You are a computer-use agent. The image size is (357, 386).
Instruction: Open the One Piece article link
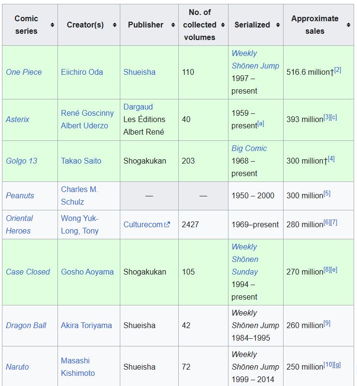(24, 72)
